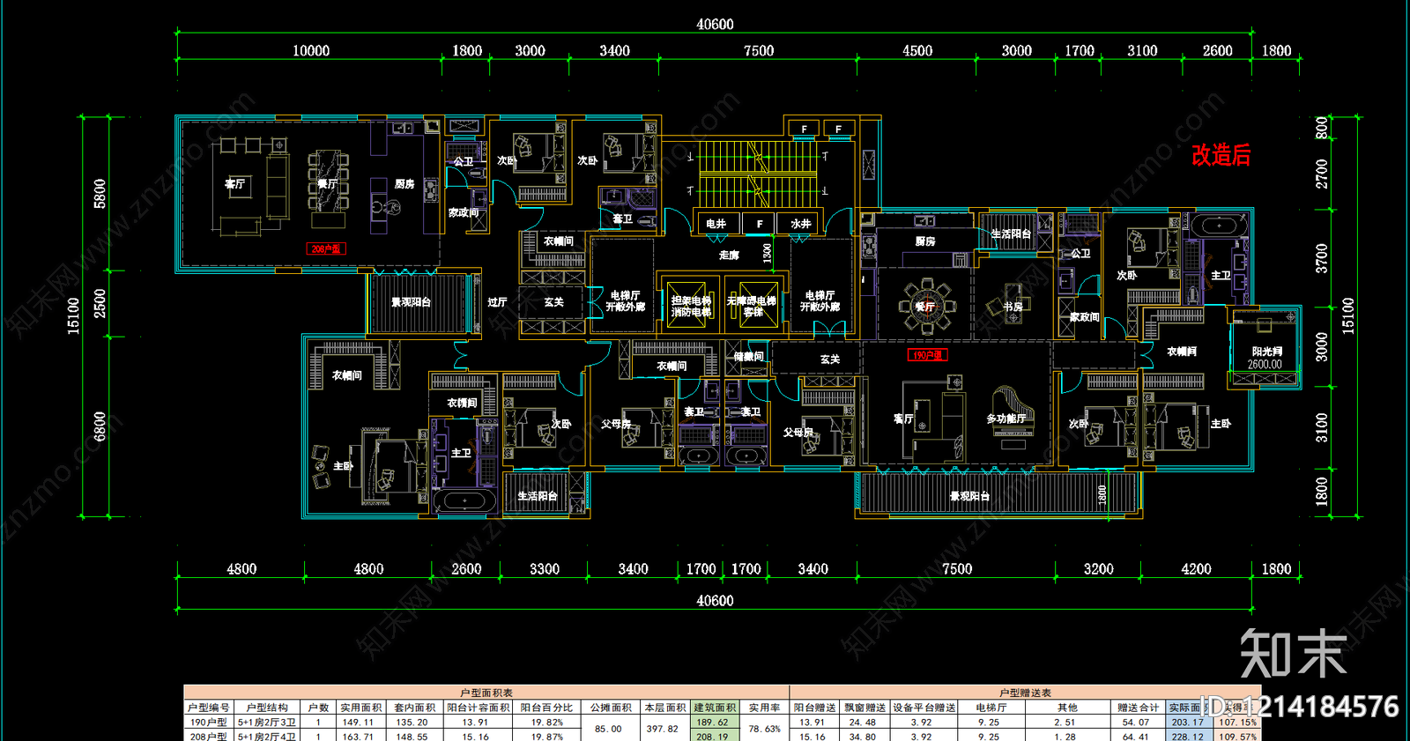Select the 户型结构 column header
The width and height of the screenshot is (1410, 741).
pos(267,708)
